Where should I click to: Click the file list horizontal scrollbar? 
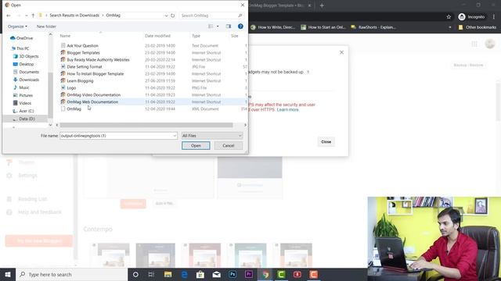pos(146,125)
